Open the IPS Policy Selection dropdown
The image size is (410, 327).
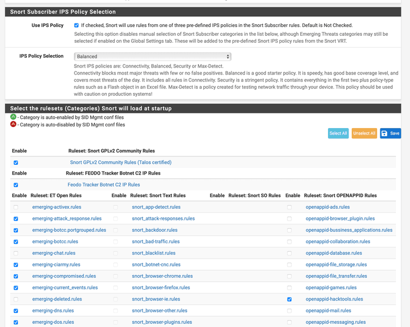pyautogui.click(x=153, y=57)
